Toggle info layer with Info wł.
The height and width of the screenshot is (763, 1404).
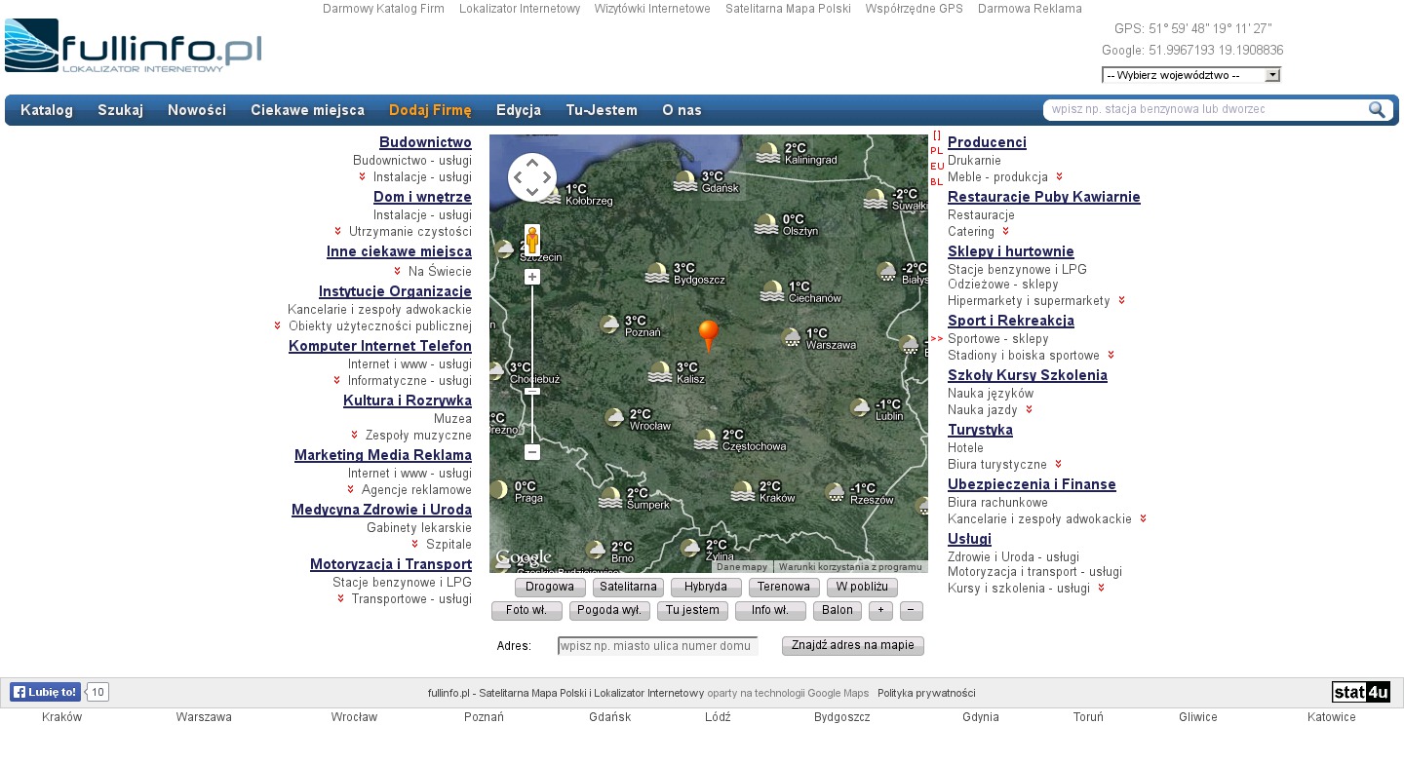[770, 611]
